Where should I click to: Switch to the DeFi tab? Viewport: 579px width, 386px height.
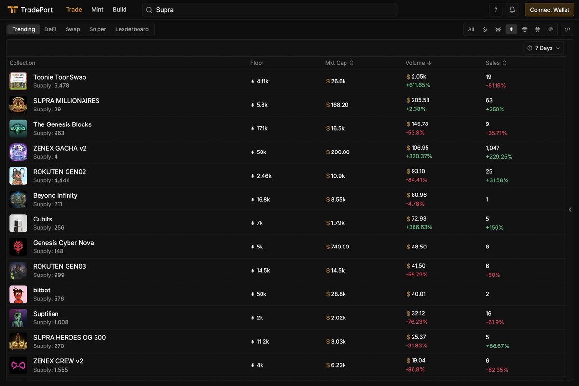50,29
